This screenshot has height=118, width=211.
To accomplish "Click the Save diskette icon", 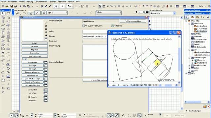I will 12,6.
